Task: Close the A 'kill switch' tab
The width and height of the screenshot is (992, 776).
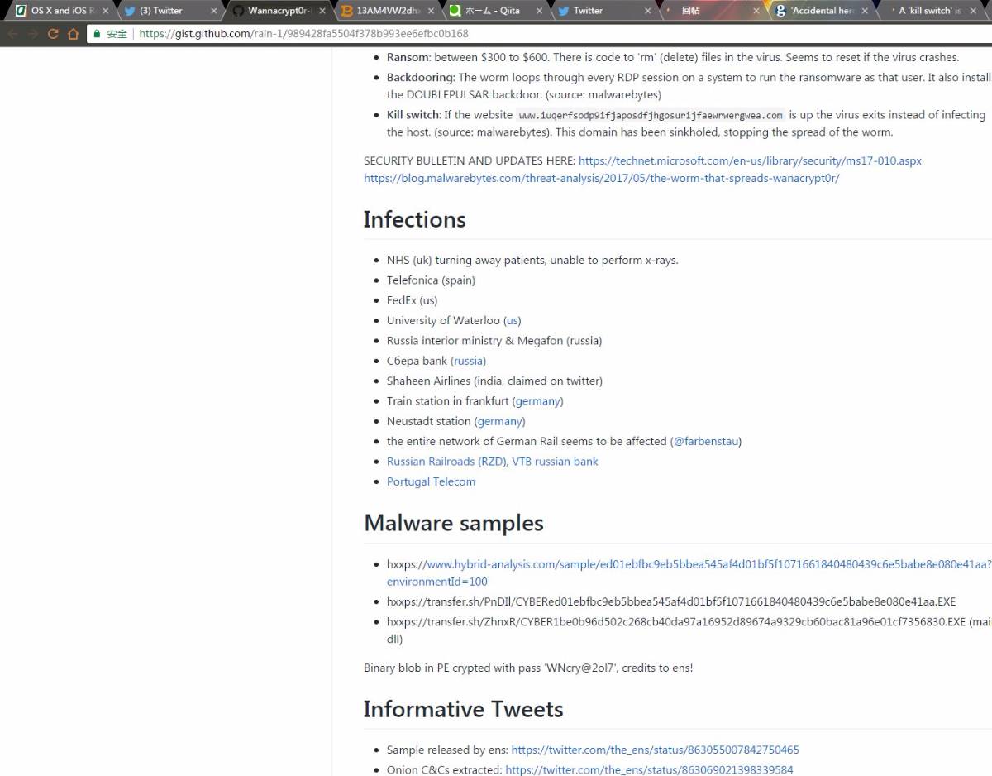Action: 973,11
